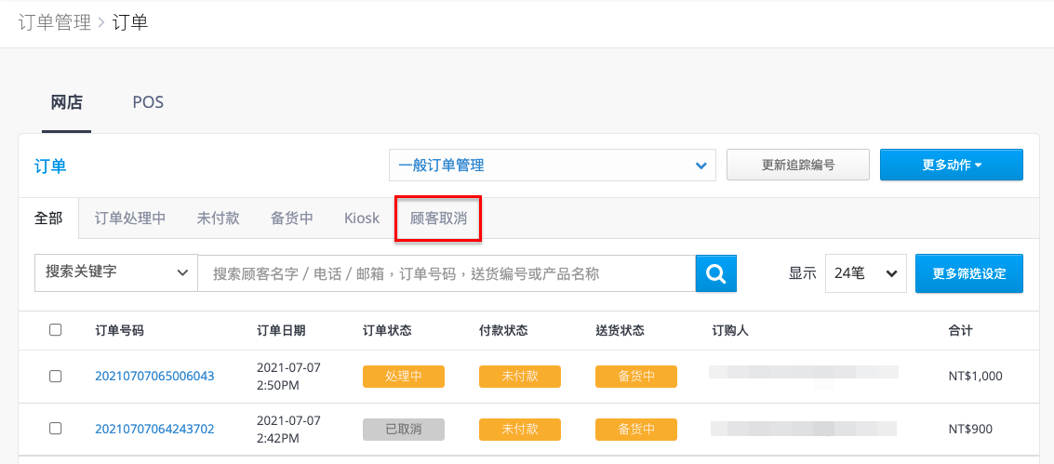Screen dimensions: 1054x464
Task: Click the 订单号码 column header
Action: click(120, 330)
